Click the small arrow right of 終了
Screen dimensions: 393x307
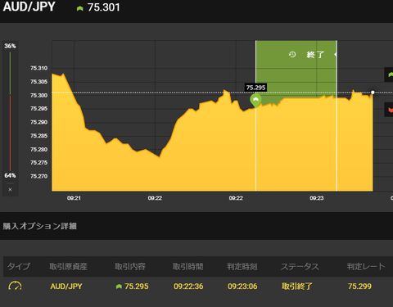(x=335, y=55)
